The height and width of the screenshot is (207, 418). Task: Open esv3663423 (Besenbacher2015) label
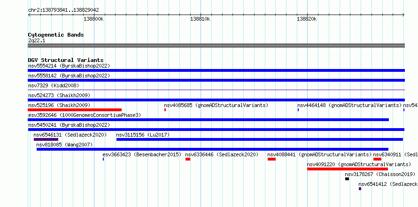142,154
